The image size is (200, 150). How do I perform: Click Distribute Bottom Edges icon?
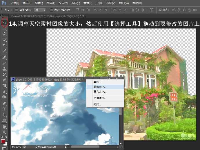click(125, 10)
